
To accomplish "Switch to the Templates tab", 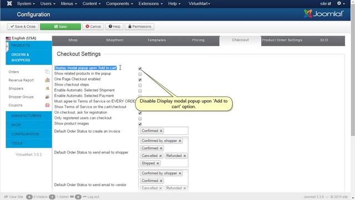I will pyautogui.click(x=156, y=40).
